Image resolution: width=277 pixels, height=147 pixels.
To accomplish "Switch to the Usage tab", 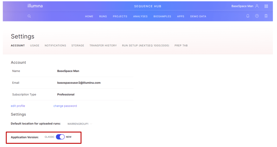I will pos(35,46).
